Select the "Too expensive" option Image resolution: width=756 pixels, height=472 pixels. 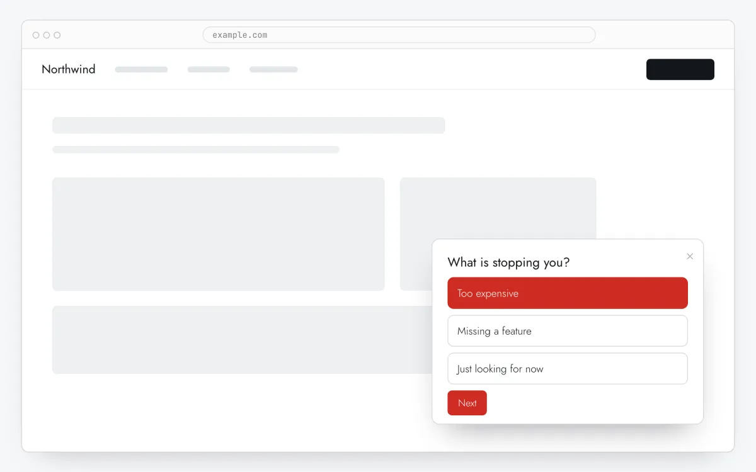pos(568,293)
